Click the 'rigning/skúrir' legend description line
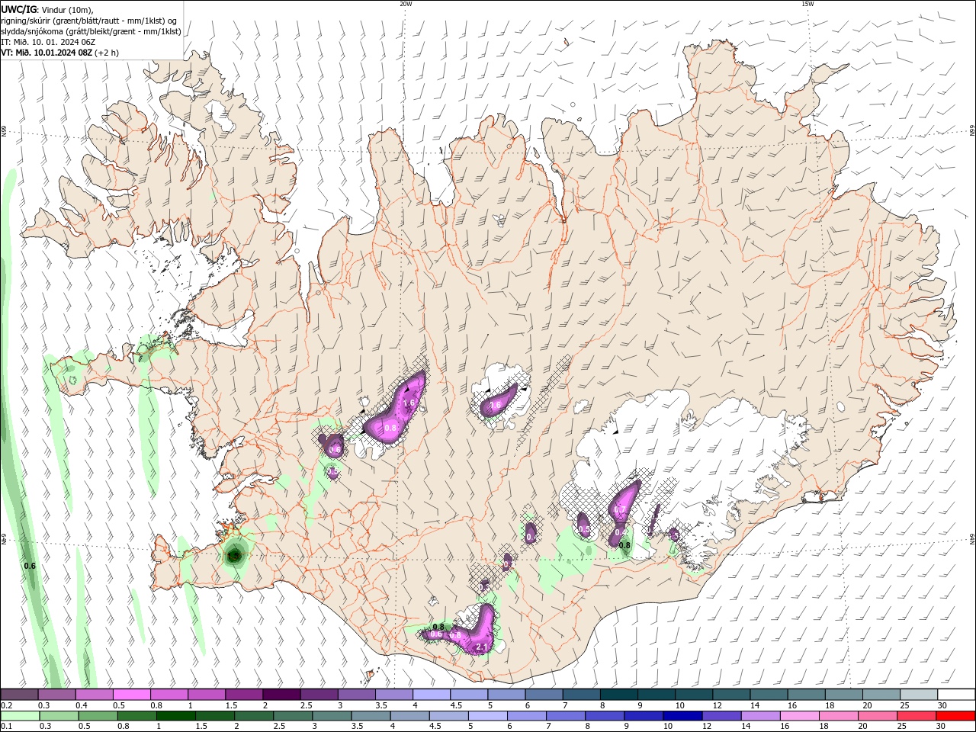The image size is (976, 732). point(89,21)
